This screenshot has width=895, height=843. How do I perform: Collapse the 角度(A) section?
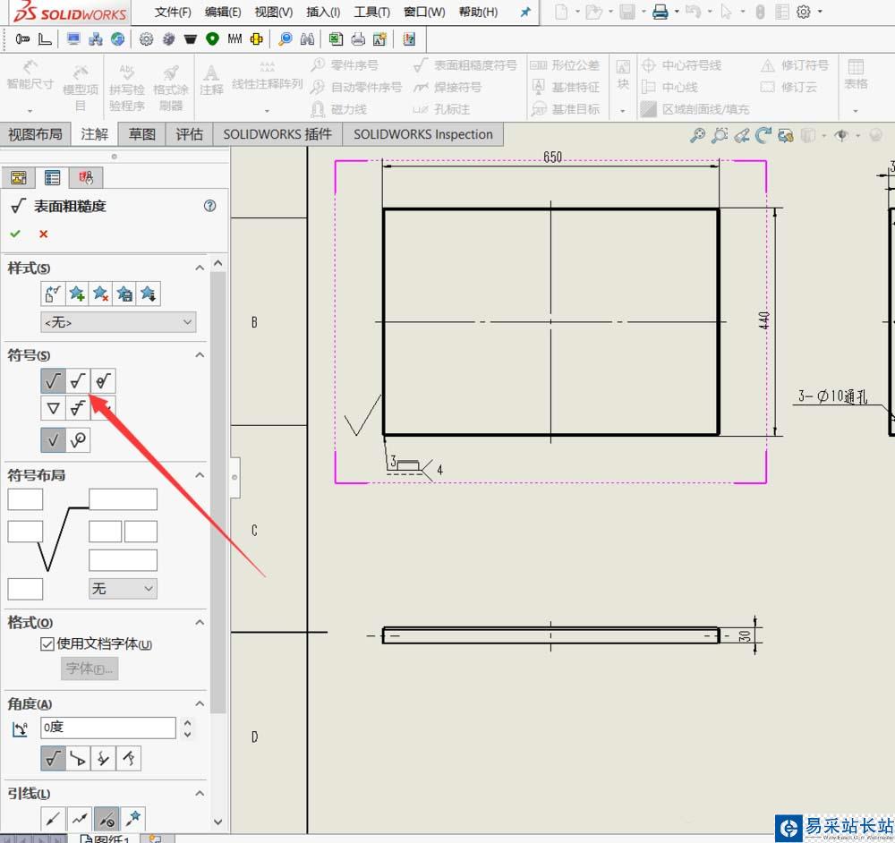tap(200, 703)
